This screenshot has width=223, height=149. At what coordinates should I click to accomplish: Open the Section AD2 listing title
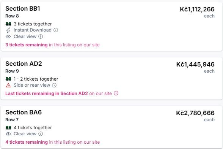click(x=24, y=63)
